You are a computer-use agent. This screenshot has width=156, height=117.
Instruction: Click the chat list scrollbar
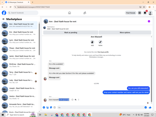pos(39,39)
